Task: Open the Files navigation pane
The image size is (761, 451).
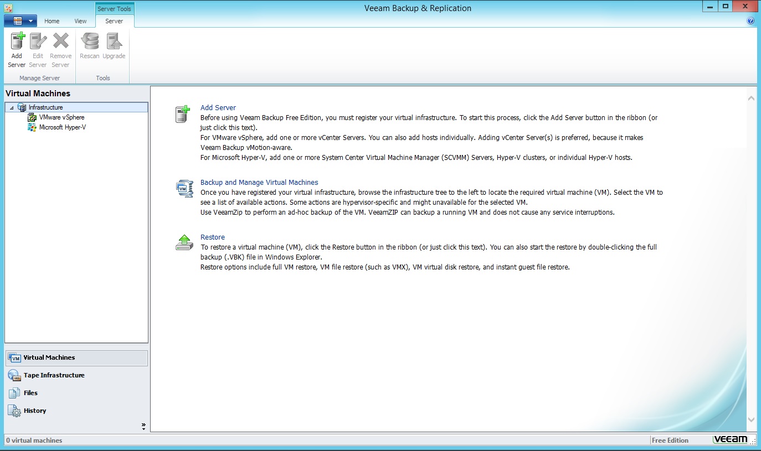Action: point(76,393)
